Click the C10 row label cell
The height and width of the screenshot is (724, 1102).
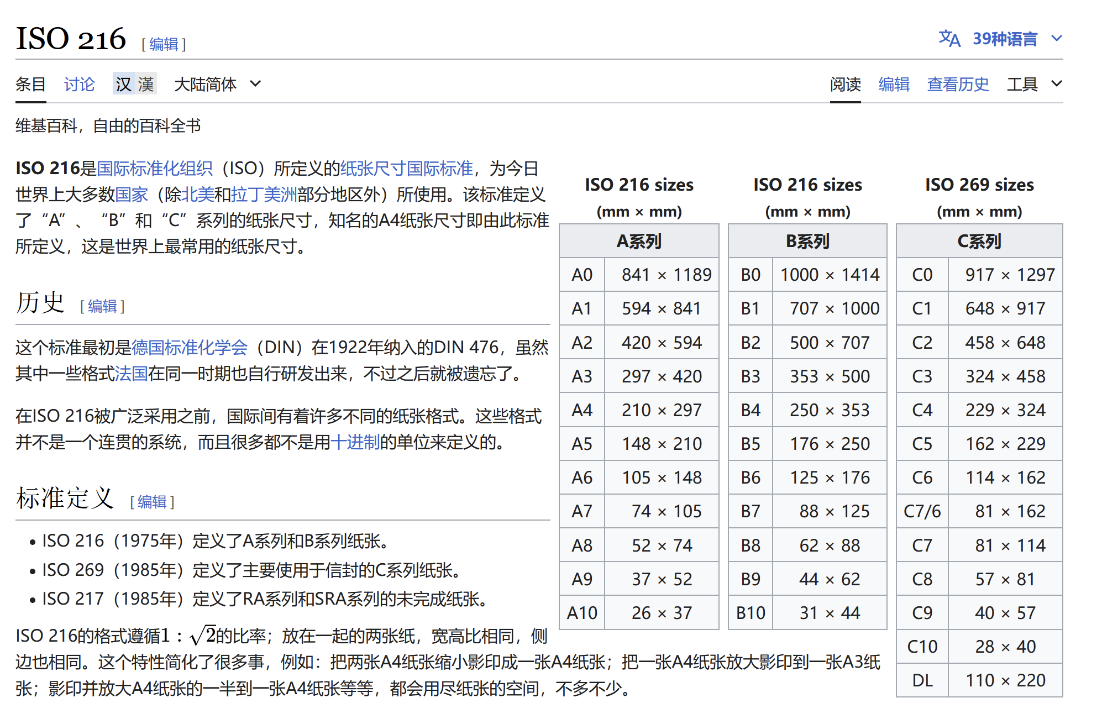pyautogui.click(x=922, y=647)
